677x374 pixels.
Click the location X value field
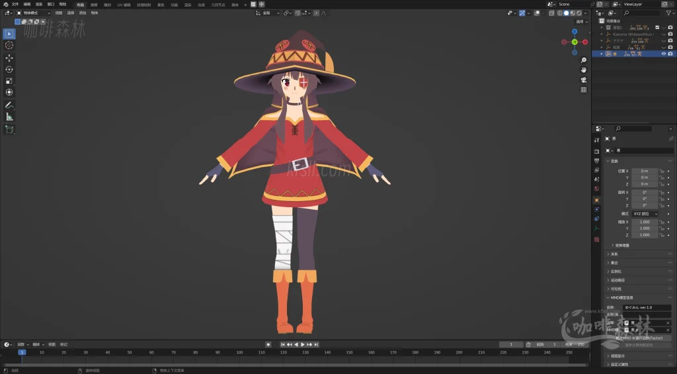point(645,171)
